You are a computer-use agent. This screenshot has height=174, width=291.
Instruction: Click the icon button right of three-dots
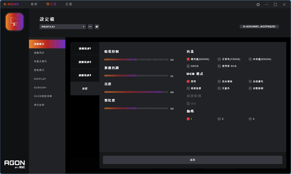click(97, 27)
